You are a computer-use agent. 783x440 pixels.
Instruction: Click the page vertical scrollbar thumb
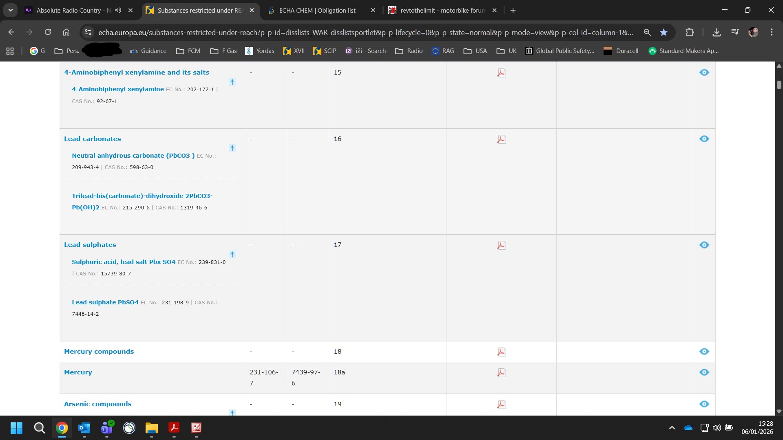[779, 85]
